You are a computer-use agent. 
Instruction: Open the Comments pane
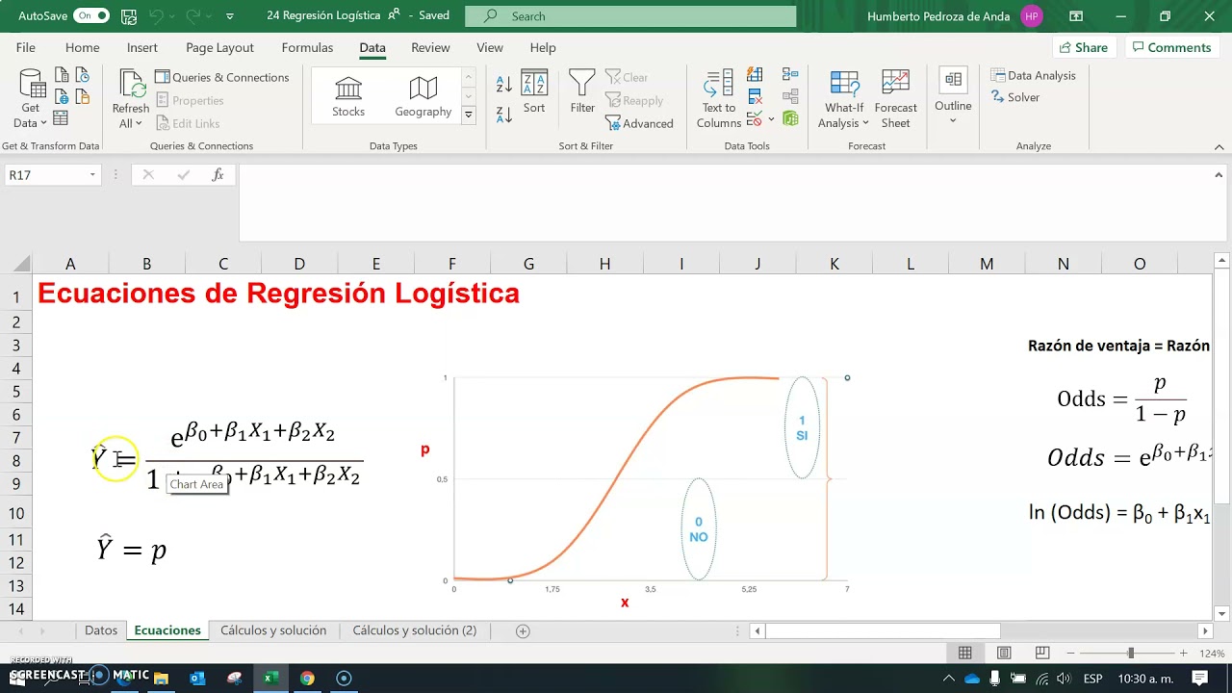point(1171,47)
